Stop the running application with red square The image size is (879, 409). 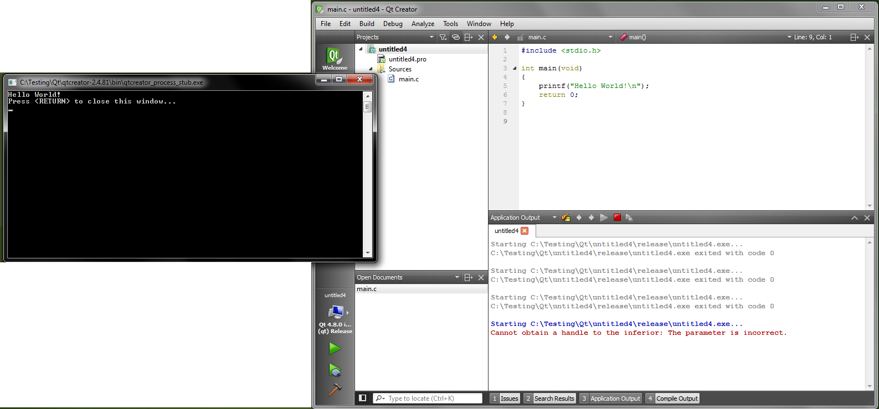point(617,218)
